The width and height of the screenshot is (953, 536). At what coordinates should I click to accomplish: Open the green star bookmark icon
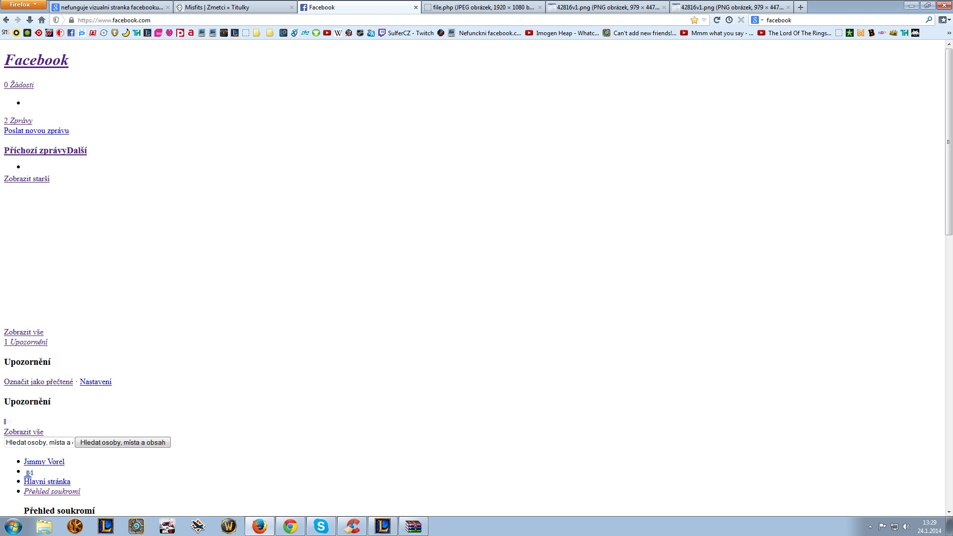850,33
